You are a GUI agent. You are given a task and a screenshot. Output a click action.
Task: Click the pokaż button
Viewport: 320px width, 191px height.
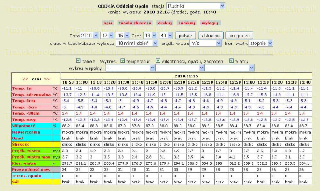185,36
